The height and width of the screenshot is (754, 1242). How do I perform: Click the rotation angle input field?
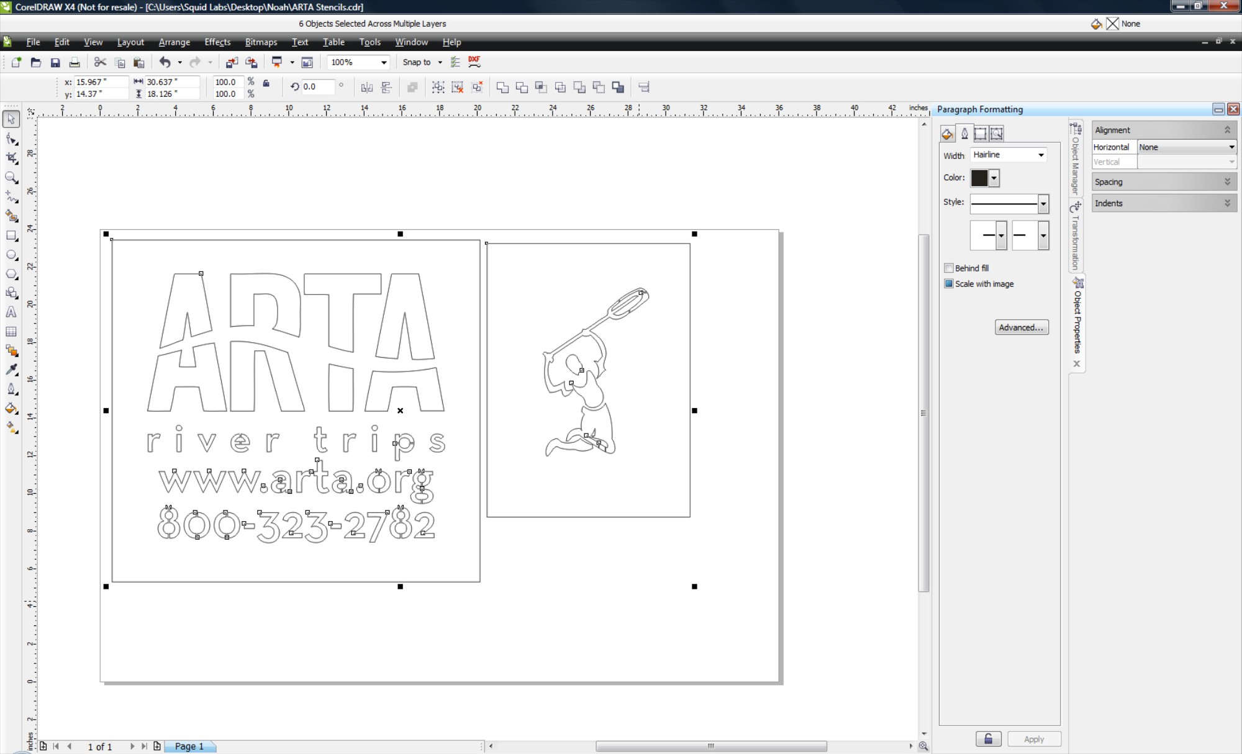(319, 87)
